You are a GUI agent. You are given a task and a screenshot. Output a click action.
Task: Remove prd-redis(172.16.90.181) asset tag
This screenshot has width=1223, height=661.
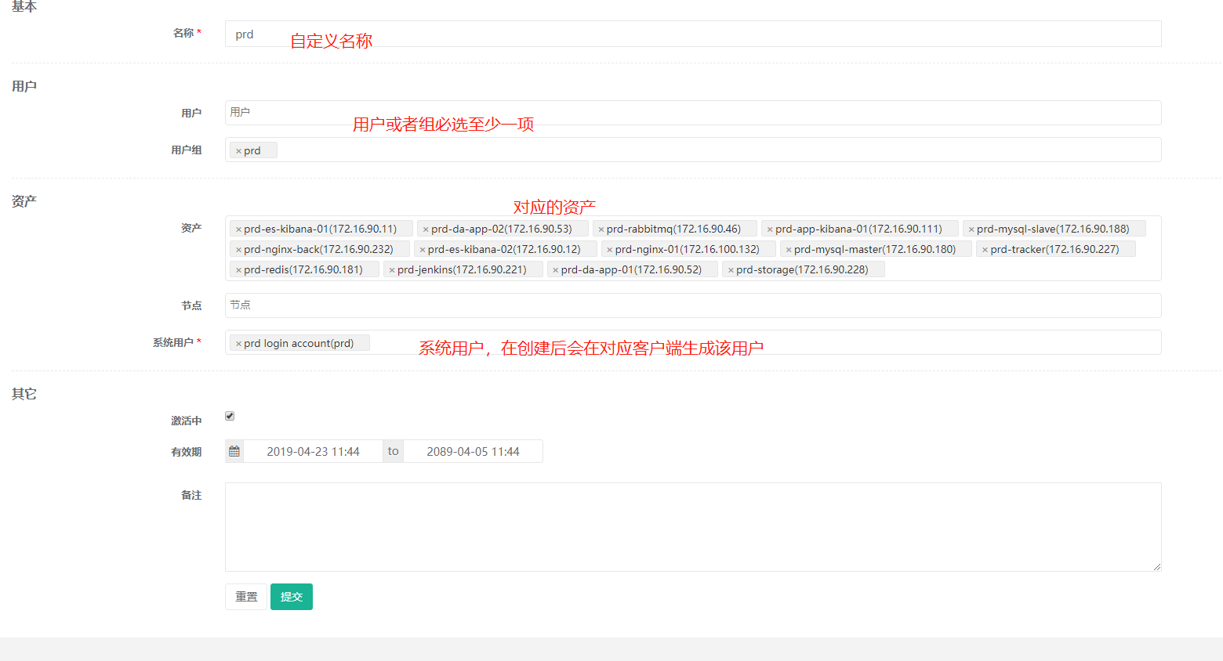[x=238, y=270]
